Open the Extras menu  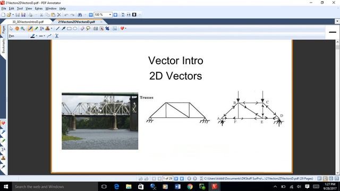(39, 8)
